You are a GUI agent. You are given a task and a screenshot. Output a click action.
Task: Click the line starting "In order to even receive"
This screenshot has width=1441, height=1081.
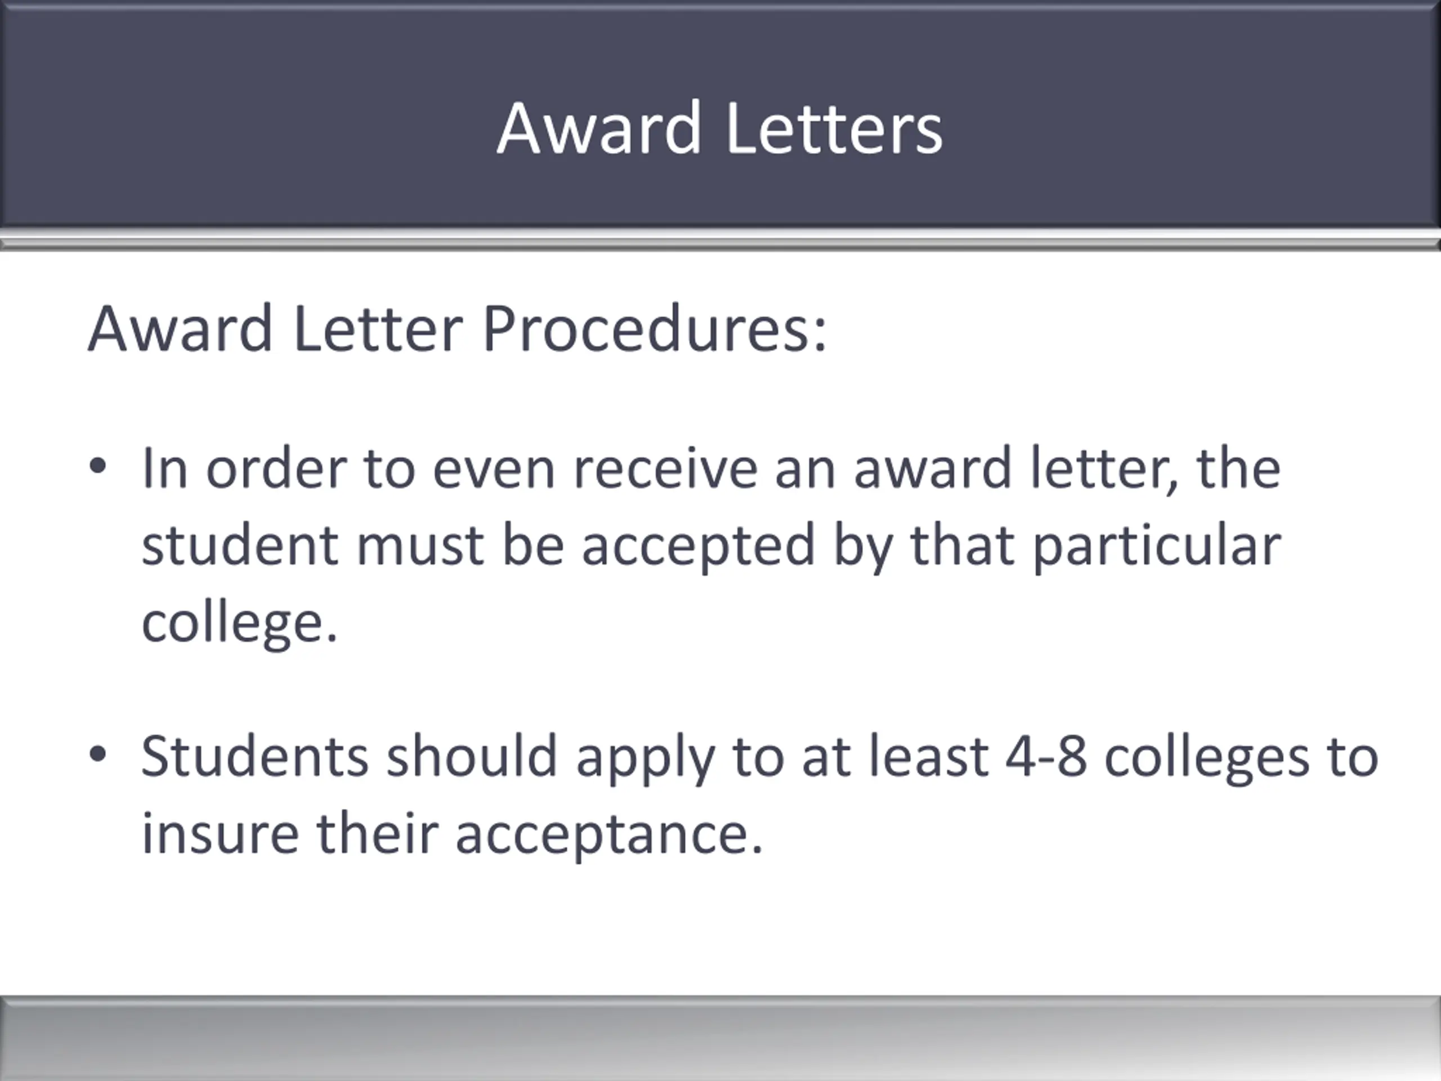pyautogui.click(x=711, y=468)
